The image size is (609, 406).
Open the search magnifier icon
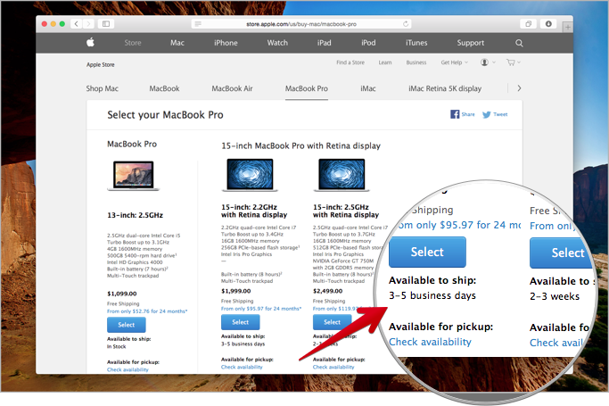519,43
